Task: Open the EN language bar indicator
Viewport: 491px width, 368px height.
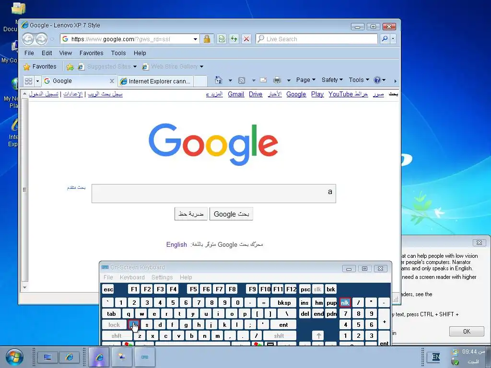Action: [435, 356]
